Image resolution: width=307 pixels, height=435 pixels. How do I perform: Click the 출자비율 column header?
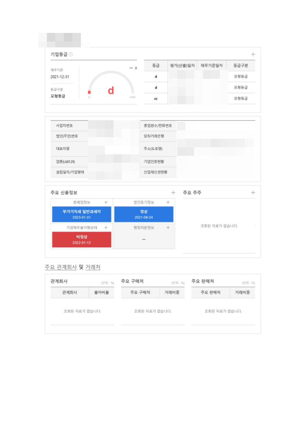click(x=101, y=292)
